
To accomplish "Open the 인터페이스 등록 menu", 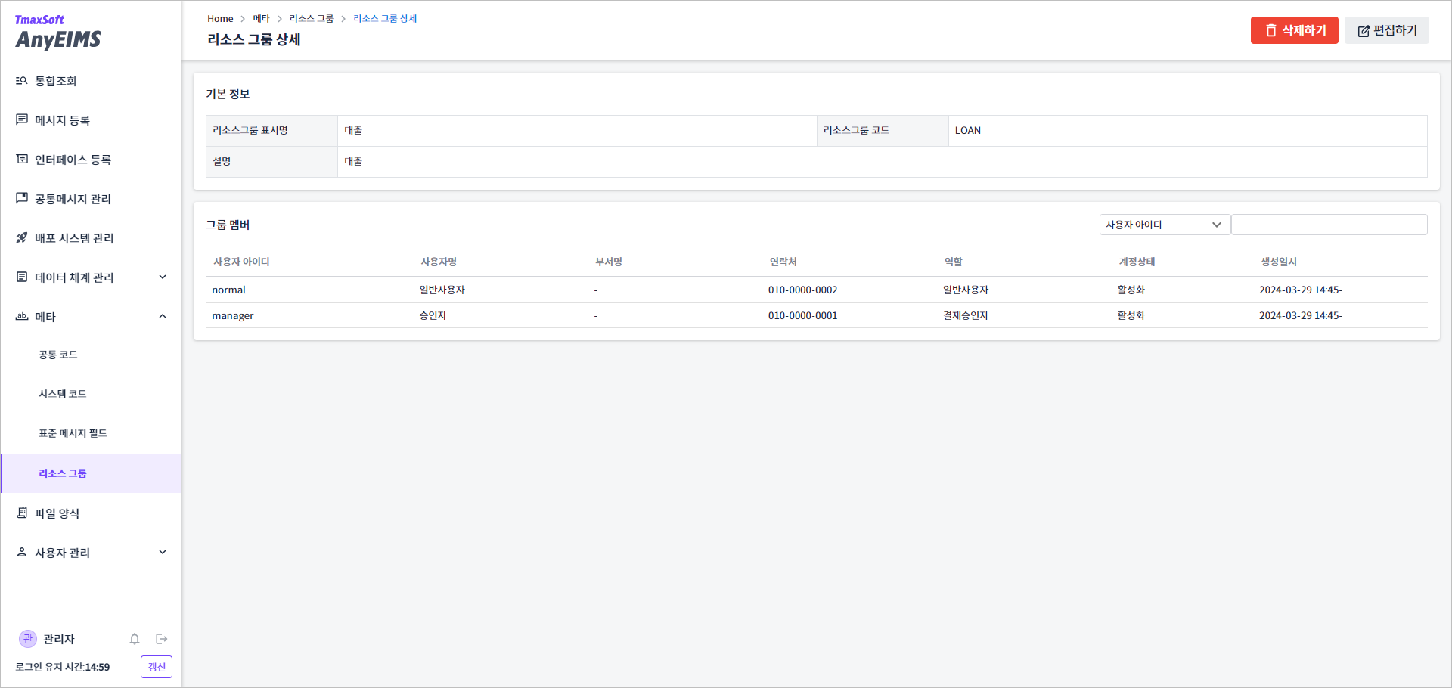I will click(91, 160).
